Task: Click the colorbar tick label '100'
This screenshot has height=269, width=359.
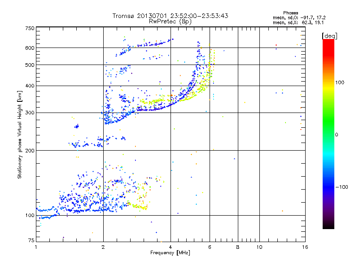Action: pyautogui.click(x=340, y=82)
